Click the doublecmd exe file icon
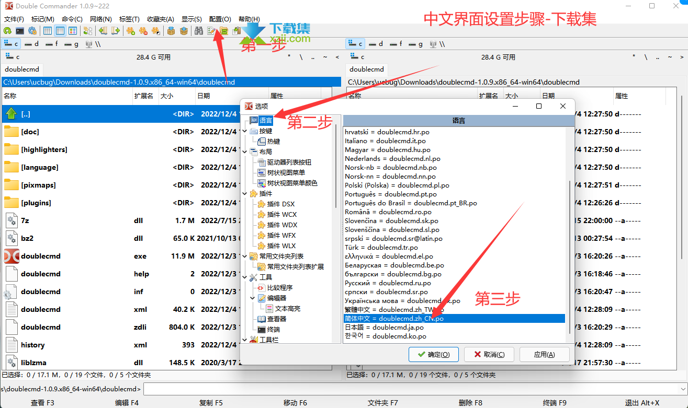 pos(12,256)
